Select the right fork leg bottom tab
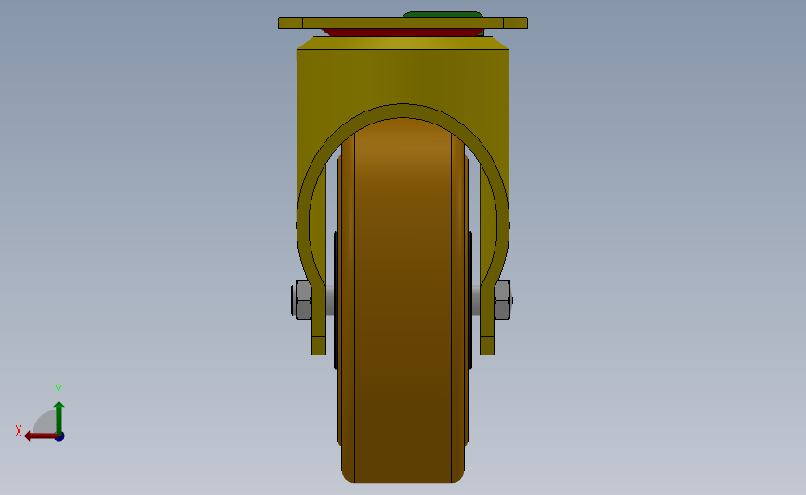806x495 pixels. point(487,345)
